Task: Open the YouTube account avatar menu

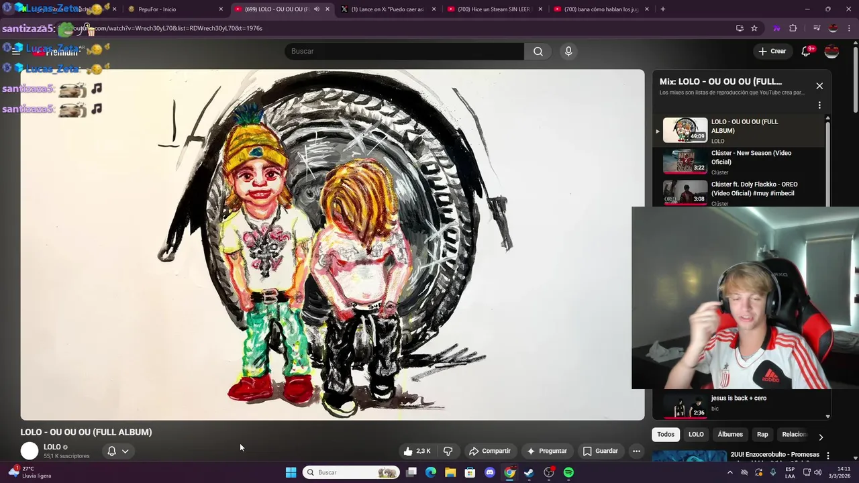Action: coord(831,52)
